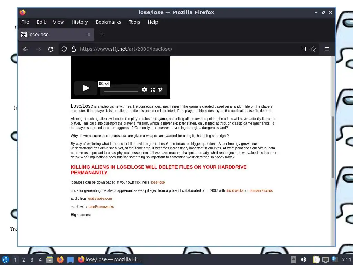Open the update notifier tray icon
Viewport: 353px width, 265px height.
tap(334, 259)
